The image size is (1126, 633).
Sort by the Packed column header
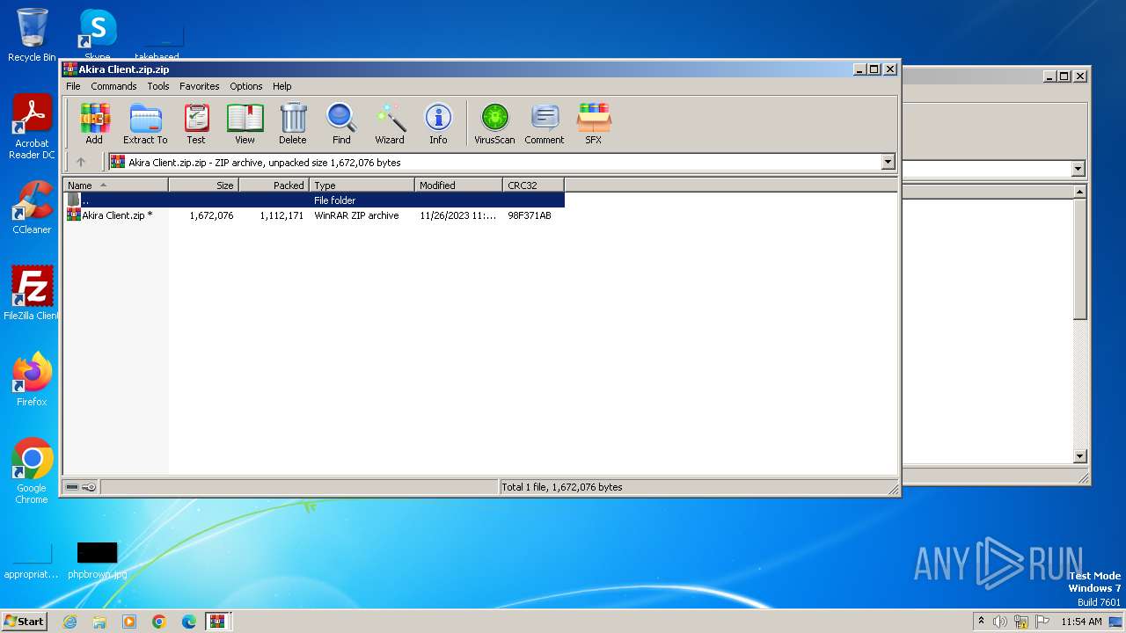[x=274, y=185]
